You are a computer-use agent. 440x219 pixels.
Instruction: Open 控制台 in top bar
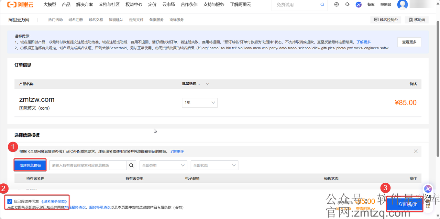point(386,4)
